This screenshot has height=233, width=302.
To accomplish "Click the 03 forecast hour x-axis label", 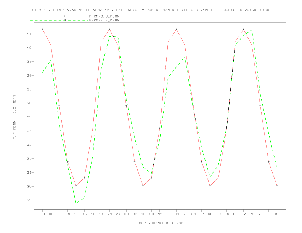I will pyautogui.click(x=51, y=214).
